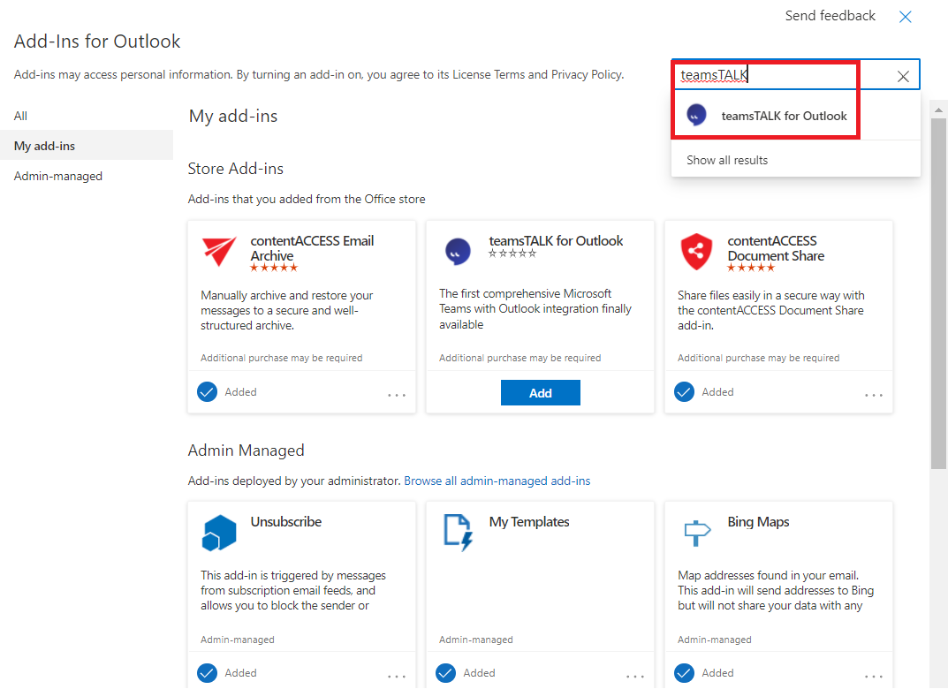Close the Add-Ins dialog using top-right X

pyautogui.click(x=905, y=17)
